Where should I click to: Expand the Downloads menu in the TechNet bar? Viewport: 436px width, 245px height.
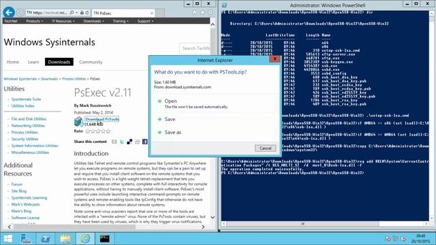tap(93, 21)
